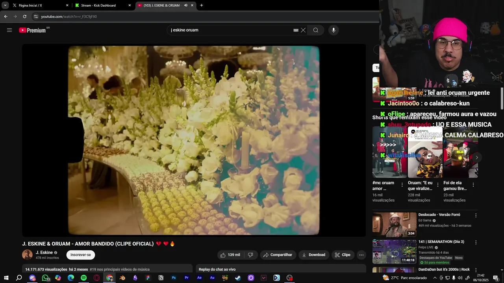This screenshot has width=504, height=283.
Task: Open Spotify from the taskbar
Action: tap(84, 278)
